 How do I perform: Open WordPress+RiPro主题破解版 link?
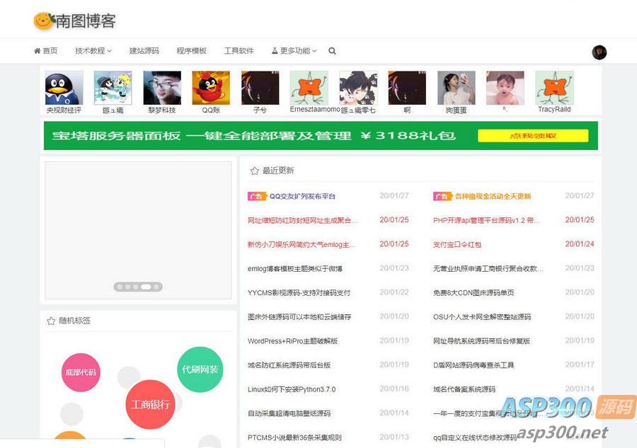point(292,340)
